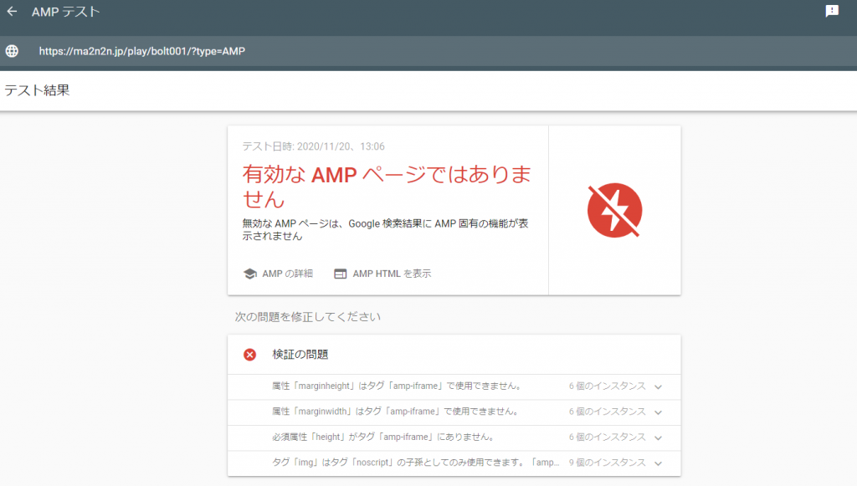Click the 検証の問題 heading

click(x=300, y=355)
